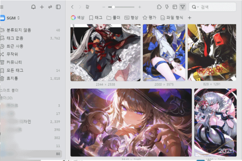Open 휴지통 trash in sidebar

coord(12,78)
